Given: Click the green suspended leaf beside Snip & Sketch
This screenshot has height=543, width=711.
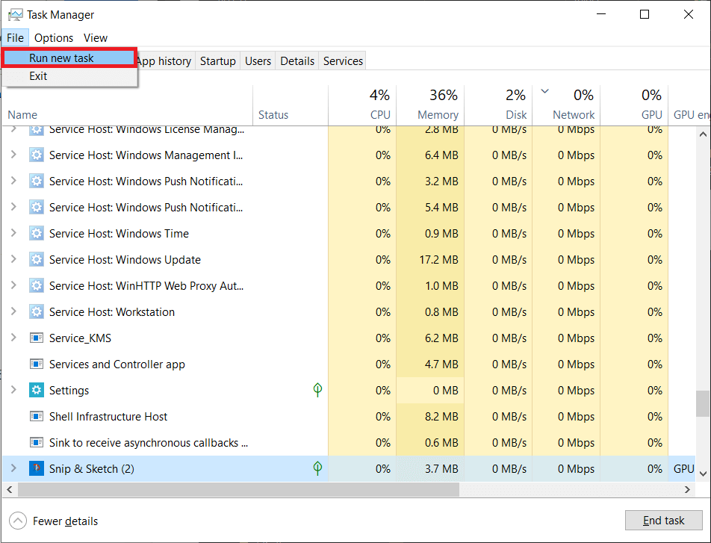Looking at the screenshot, I should pyautogui.click(x=317, y=468).
